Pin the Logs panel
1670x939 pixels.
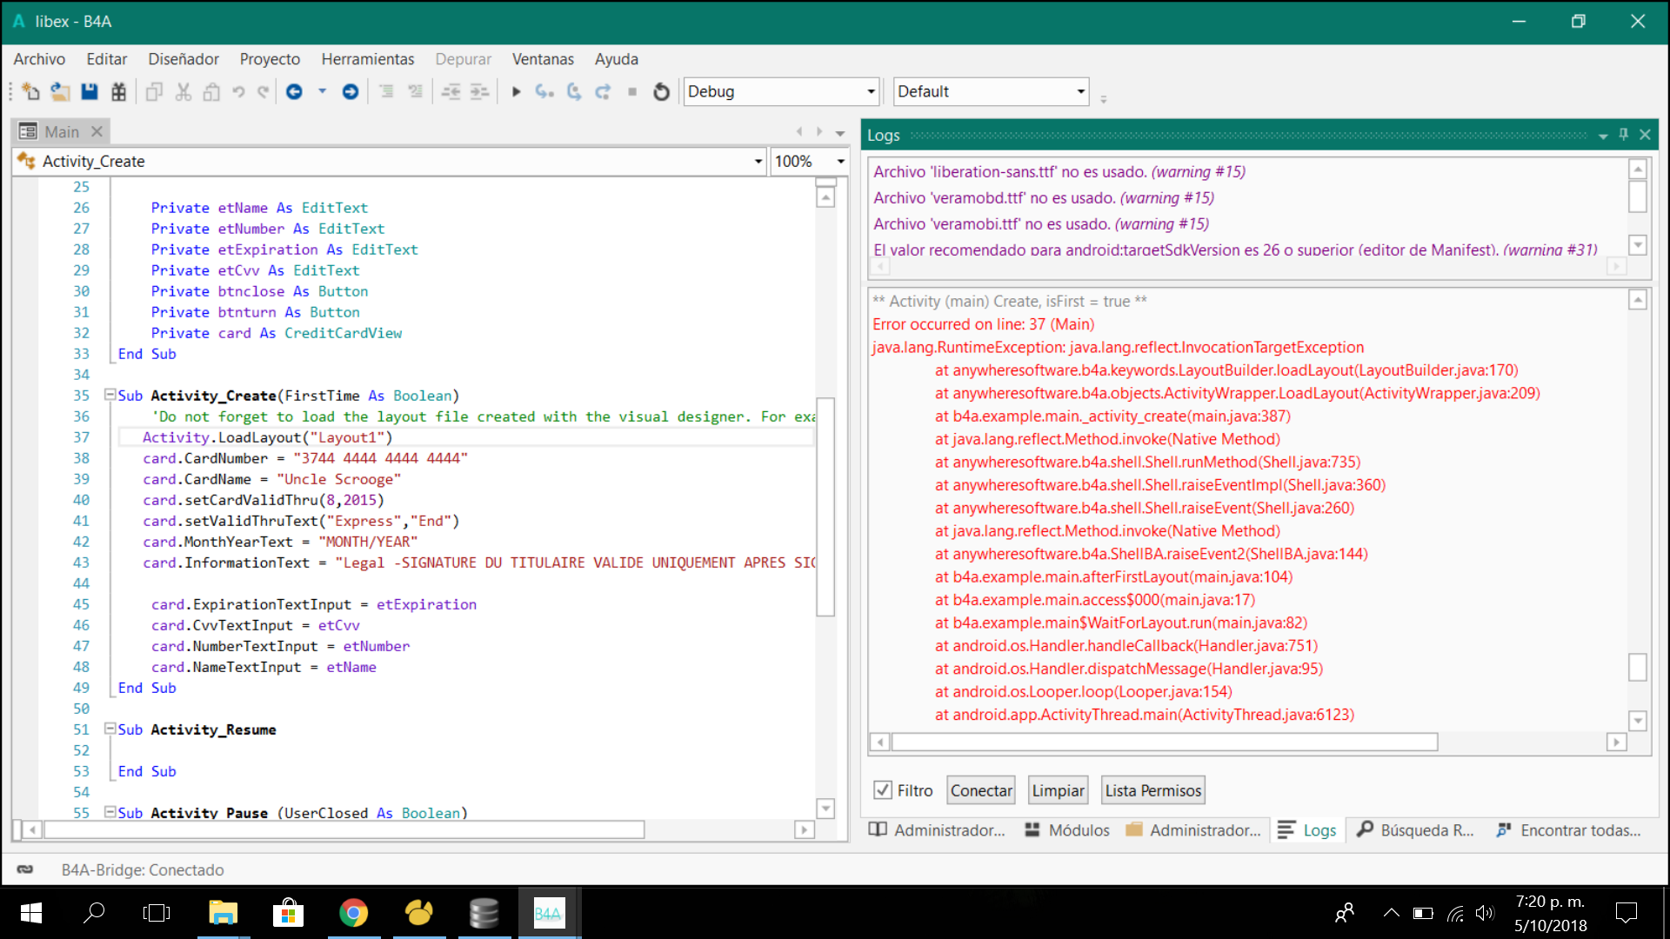(x=1623, y=135)
